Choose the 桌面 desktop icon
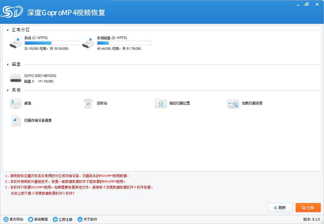Viewport: 324px width, 224px height. [x=16, y=103]
